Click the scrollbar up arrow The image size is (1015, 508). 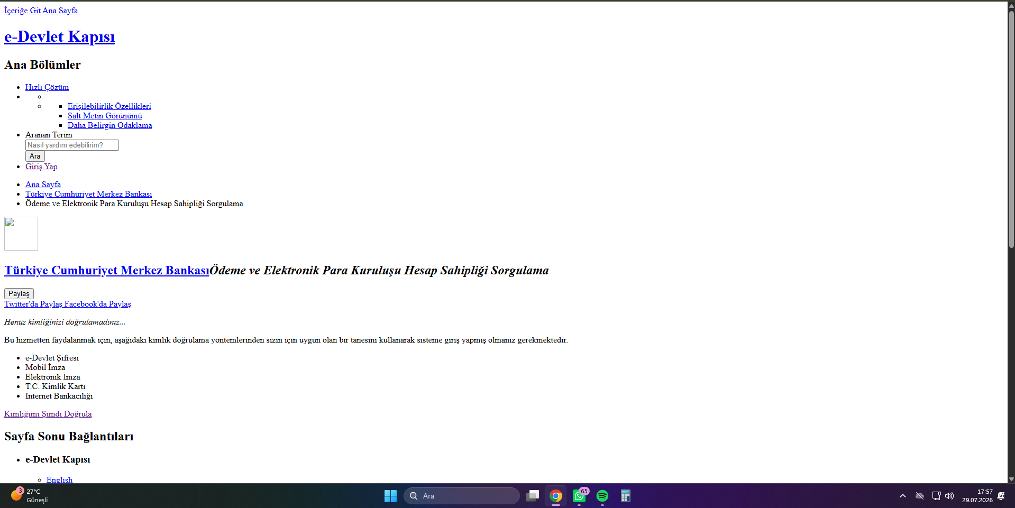point(1011,5)
